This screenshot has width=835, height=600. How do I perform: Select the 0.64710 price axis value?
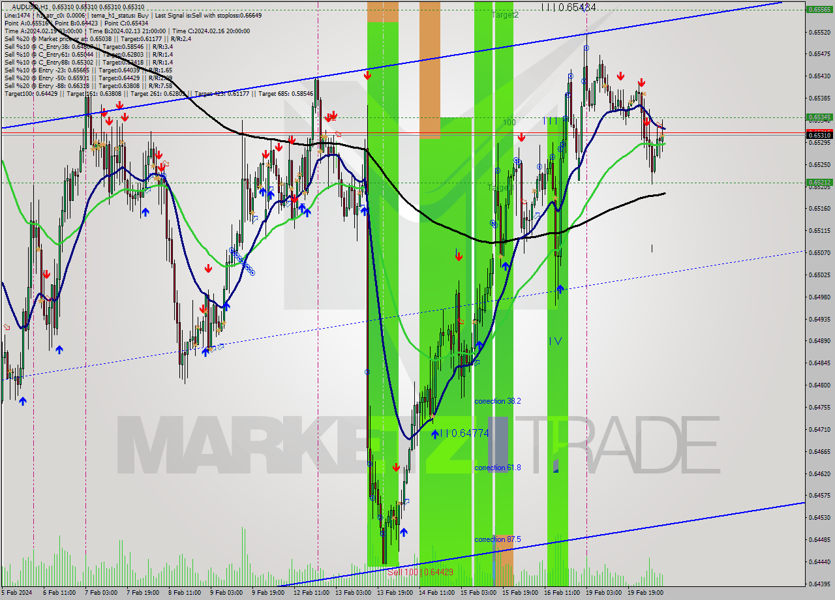pyautogui.click(x=820, y=429)
